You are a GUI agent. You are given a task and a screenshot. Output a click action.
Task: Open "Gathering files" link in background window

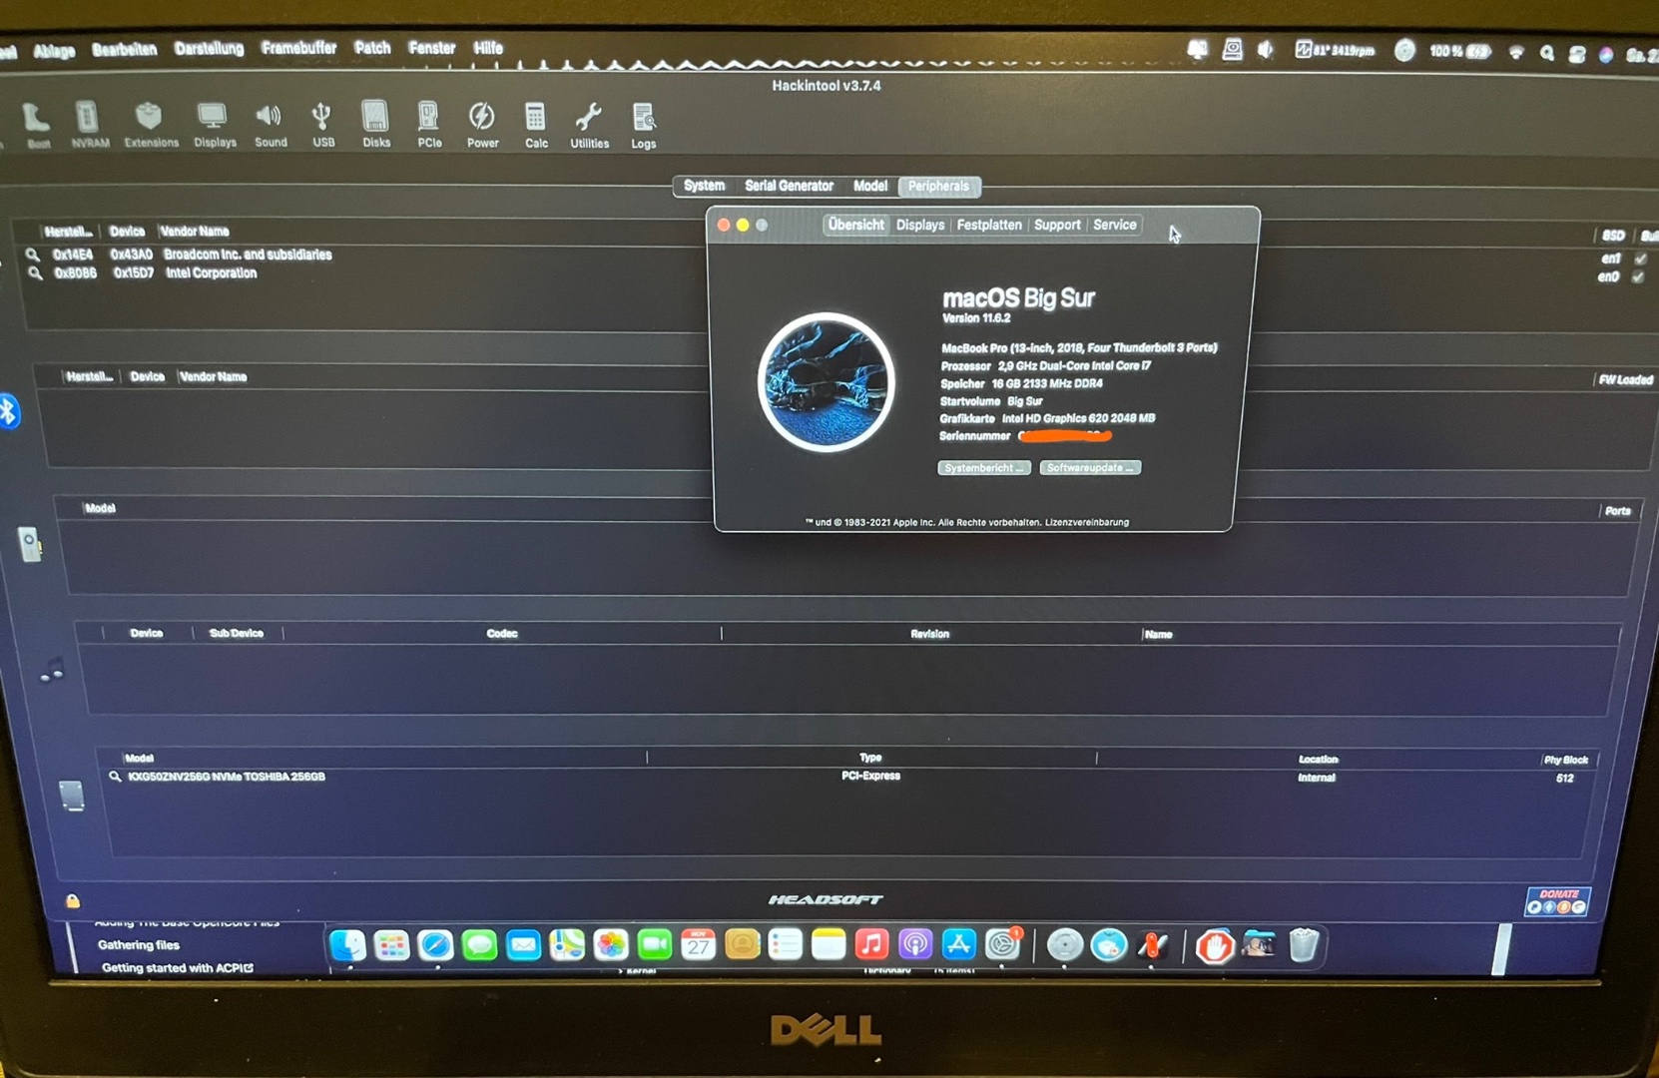(139, 945)
